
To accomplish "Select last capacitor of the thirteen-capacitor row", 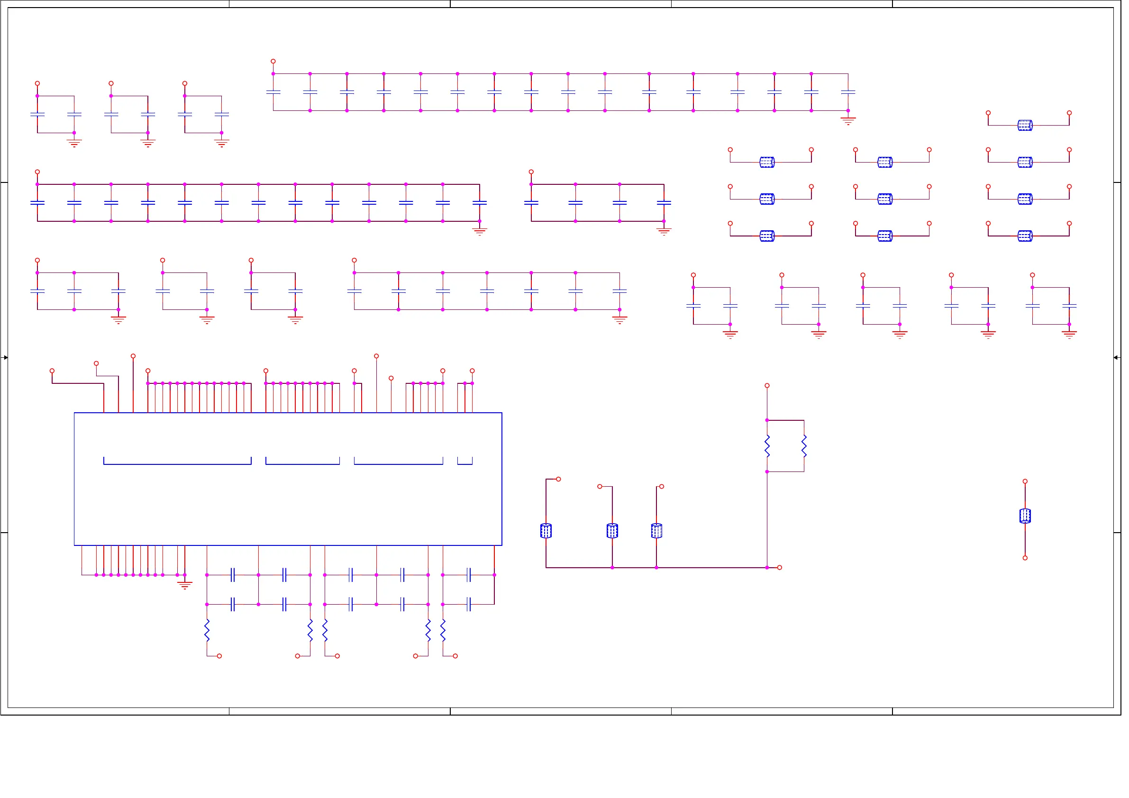I will coord(480,202).
